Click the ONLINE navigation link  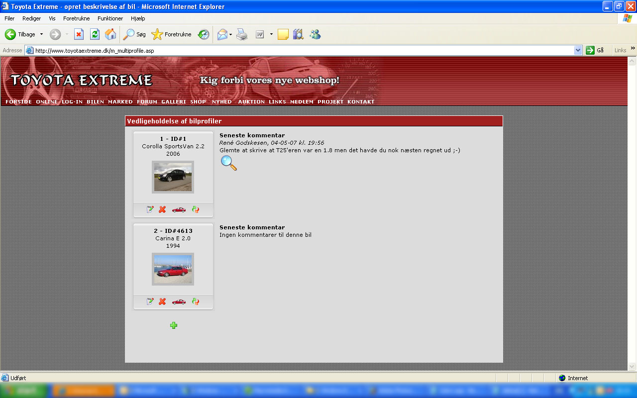click(47, 102)
